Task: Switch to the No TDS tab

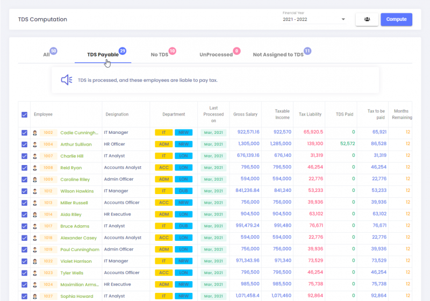Action: (160, 55)
